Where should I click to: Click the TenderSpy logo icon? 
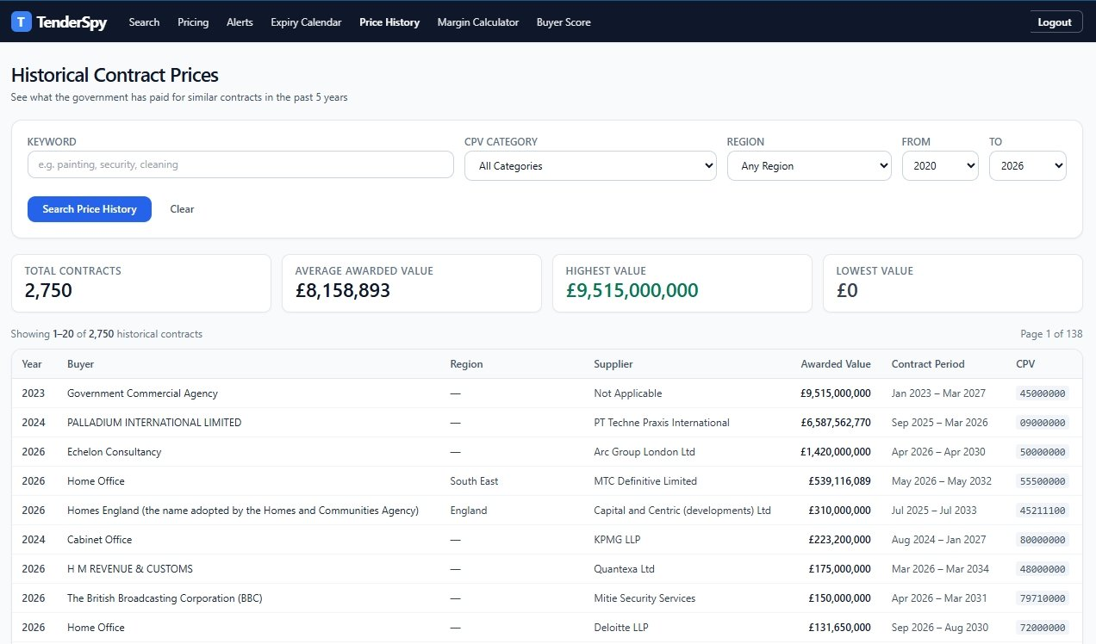pos(22,22)
